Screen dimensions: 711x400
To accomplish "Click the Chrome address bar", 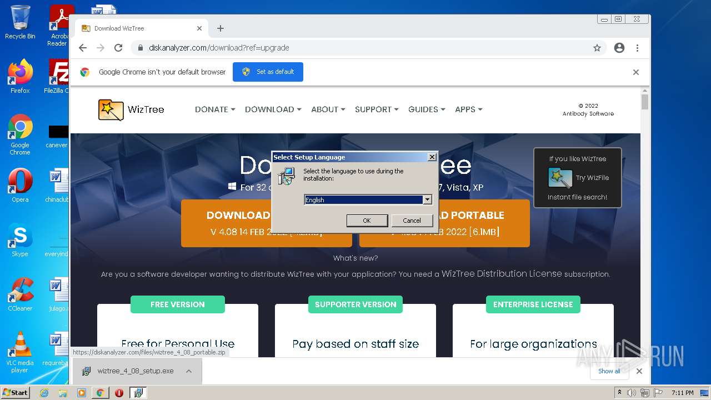I will pyautogui.click(x=367, y=48).
